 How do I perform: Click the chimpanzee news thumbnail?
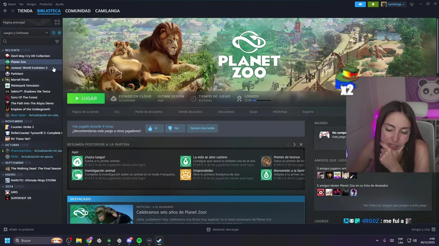[x=102, y=214]
